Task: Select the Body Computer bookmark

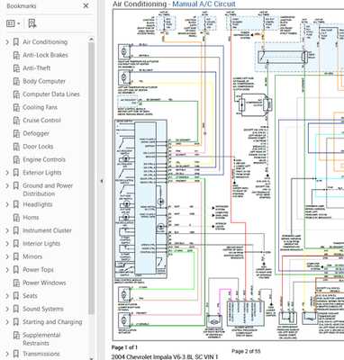Action: click(44, 81)
